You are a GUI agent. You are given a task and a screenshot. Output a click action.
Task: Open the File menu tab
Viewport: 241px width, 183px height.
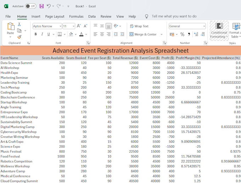point(8,16)
